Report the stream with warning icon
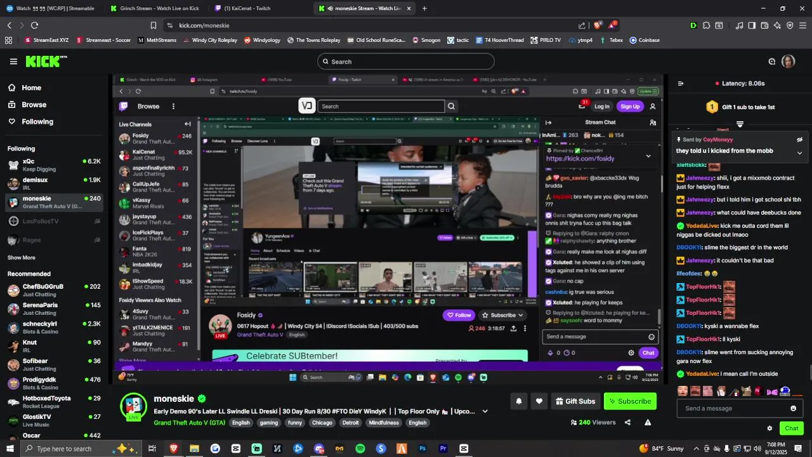Viewport: 812px width, 457px height. pos(648,423)
